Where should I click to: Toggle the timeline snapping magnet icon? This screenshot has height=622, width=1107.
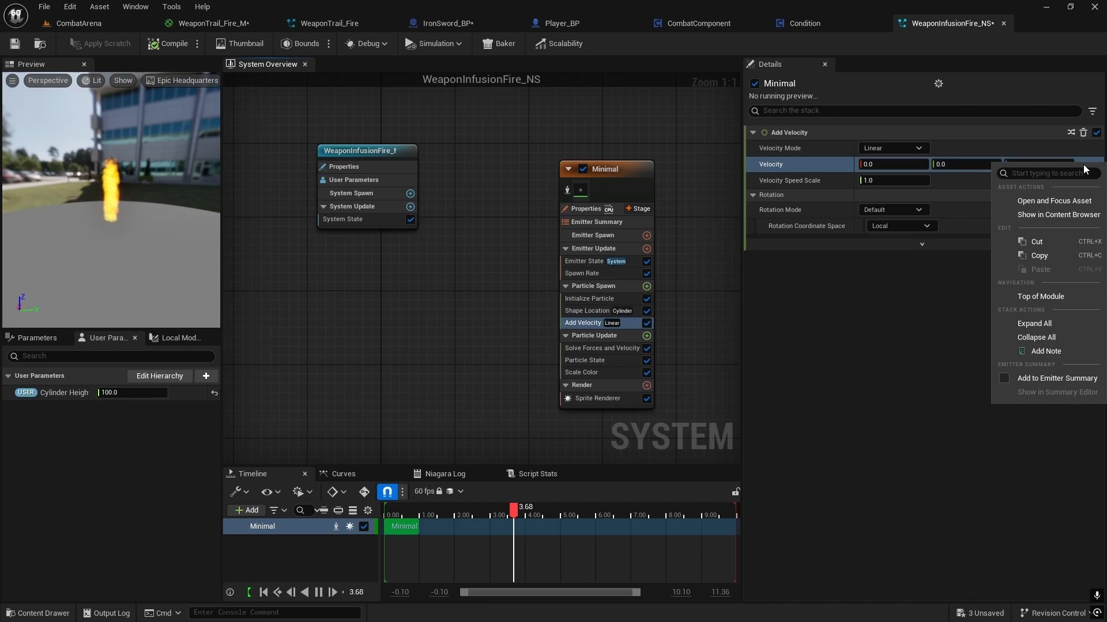[x=387, y=492]
